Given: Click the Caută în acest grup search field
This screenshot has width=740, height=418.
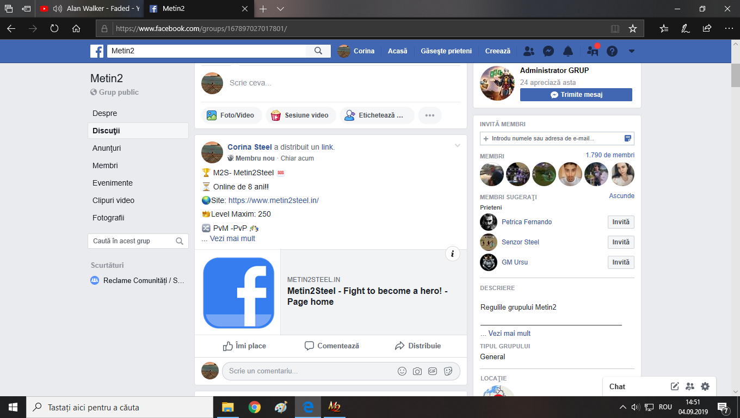Looking at the screenshot, I should (x=138, y=241).
